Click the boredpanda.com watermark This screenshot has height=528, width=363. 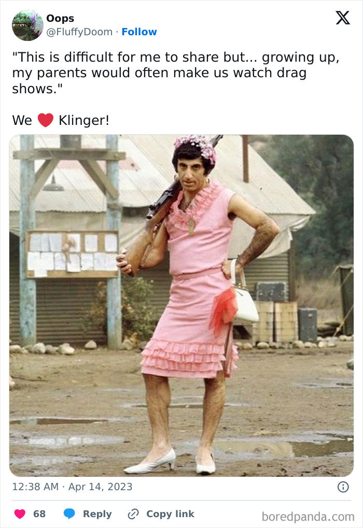tap(308, 517)
